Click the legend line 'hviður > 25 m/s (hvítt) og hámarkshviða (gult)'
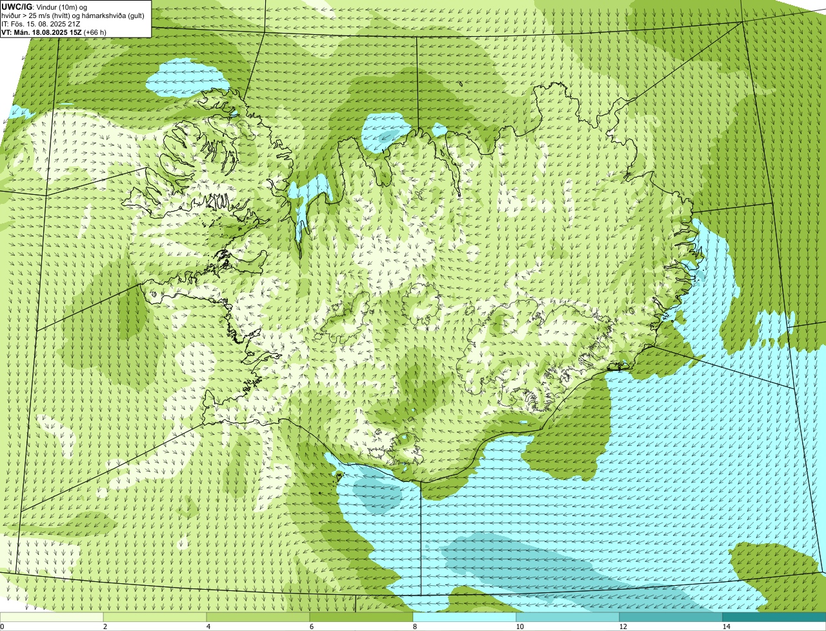826x631 pixels. (x=73, y=15)
